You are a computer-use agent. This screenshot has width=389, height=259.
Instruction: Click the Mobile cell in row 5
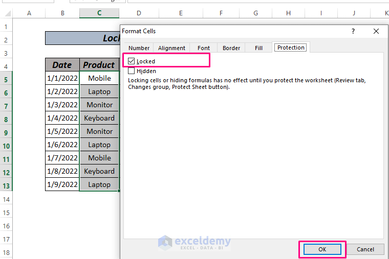[x=99, y=78]
